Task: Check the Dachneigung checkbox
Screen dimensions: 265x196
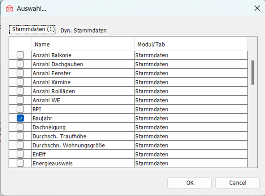Action: click(21, 127)
